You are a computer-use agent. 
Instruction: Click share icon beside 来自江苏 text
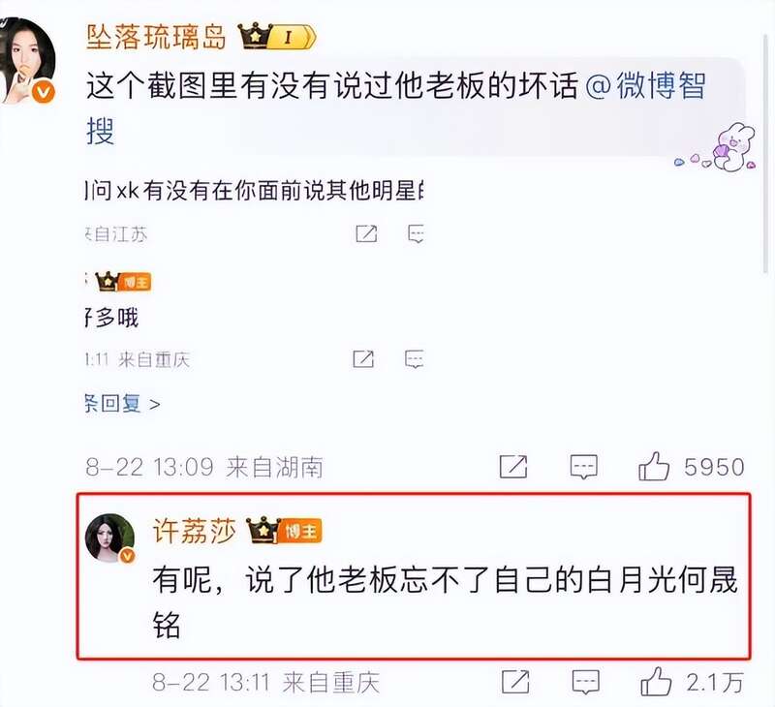(366, 233)
